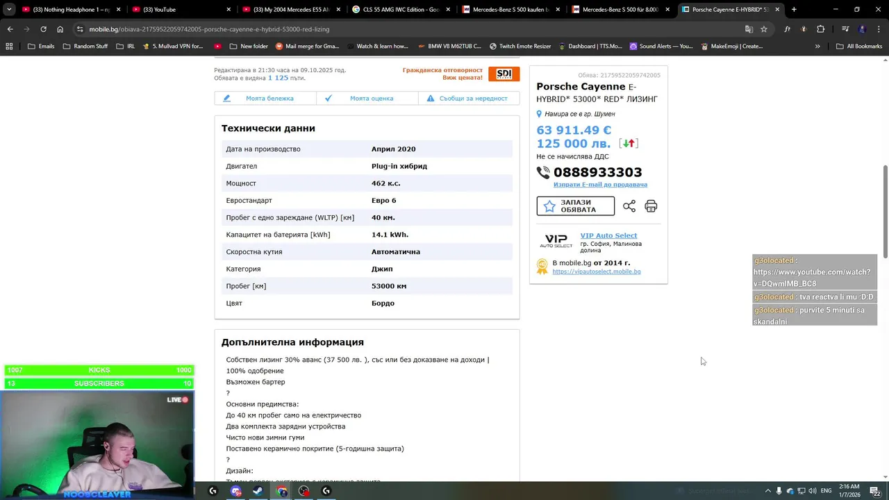889x500 pixels.
Task: Click the Plug-in хибрид engine value
Action: tap(399, 167)
